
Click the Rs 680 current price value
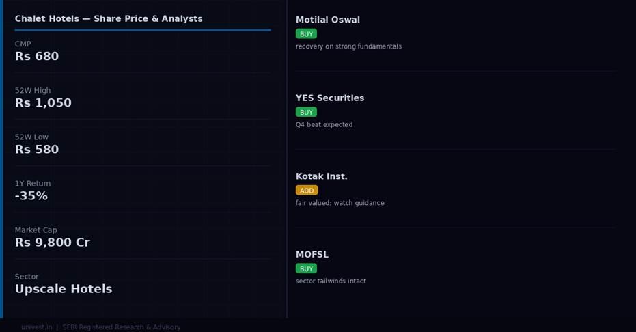pyautogui.click(x=37, y=56)
